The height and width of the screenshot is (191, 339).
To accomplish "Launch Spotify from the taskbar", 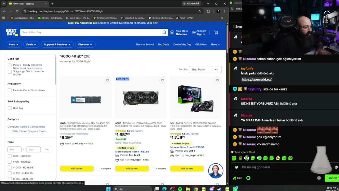I will point(180,189).
